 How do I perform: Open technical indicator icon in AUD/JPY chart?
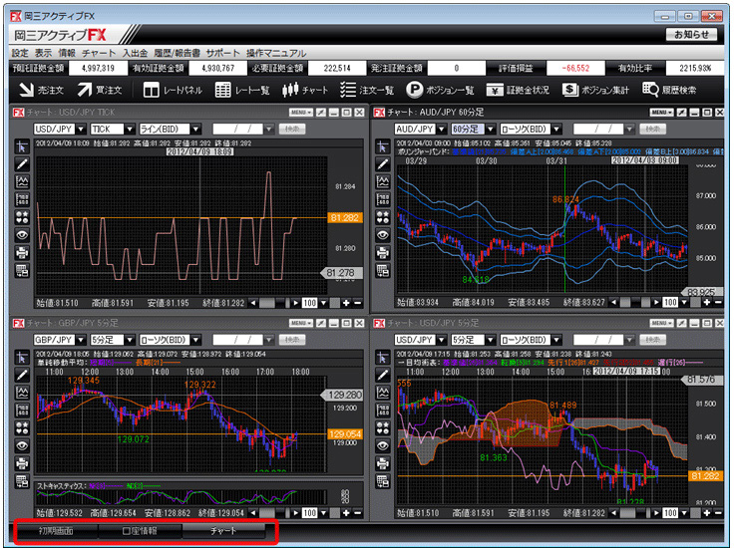383,182
